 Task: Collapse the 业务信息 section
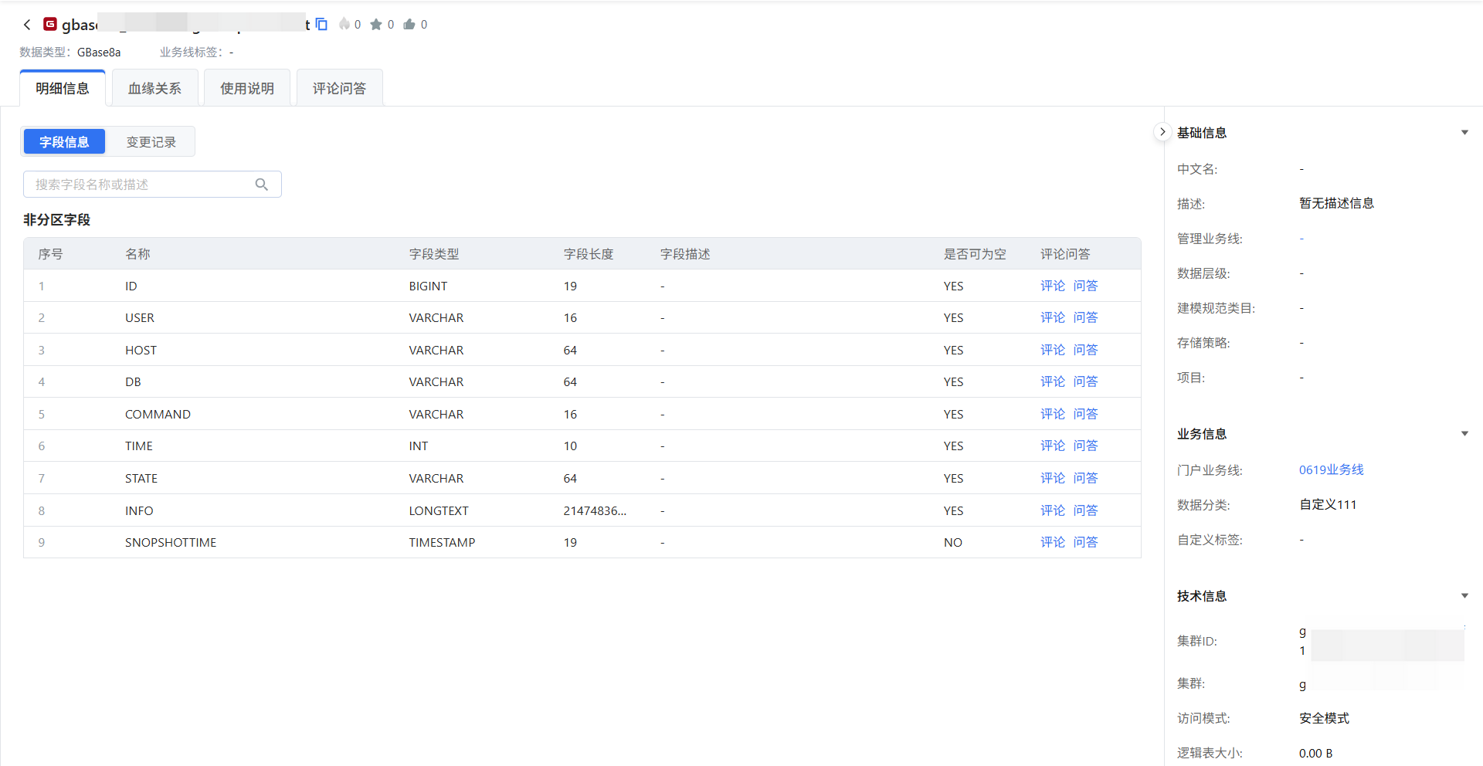tap(1464, 434)
